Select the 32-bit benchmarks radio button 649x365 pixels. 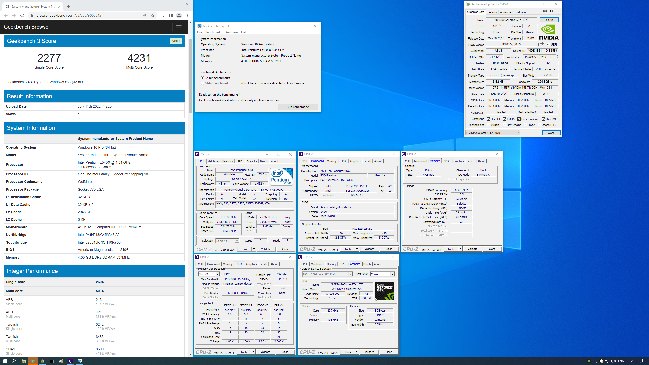pos(202,78)
